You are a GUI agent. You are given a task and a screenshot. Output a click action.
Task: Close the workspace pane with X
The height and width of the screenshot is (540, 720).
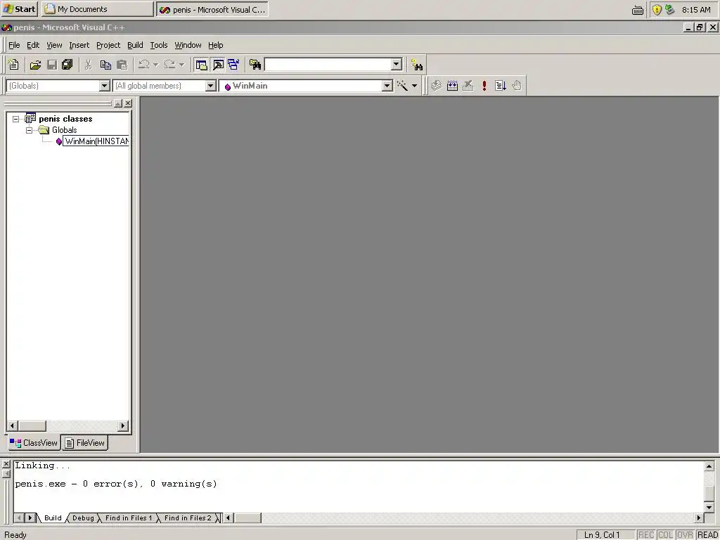pyautogui.click(x=128, y=103)
